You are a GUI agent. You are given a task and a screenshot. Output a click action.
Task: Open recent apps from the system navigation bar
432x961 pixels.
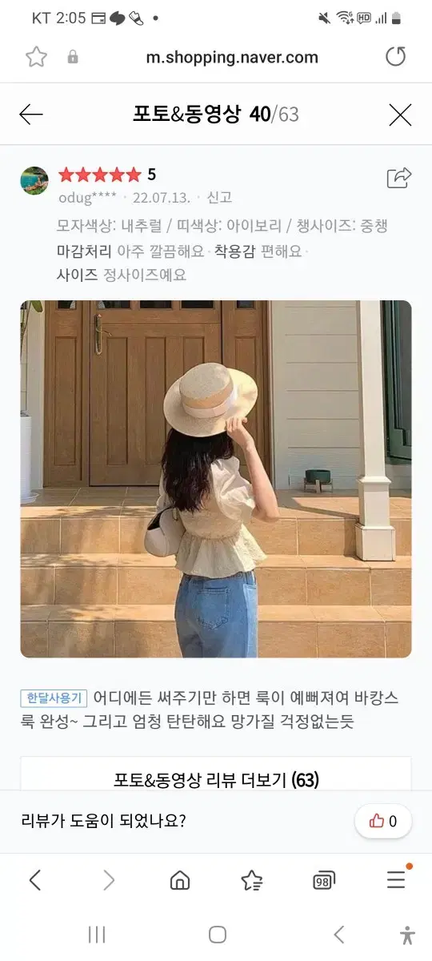click(x=97, y=935)
